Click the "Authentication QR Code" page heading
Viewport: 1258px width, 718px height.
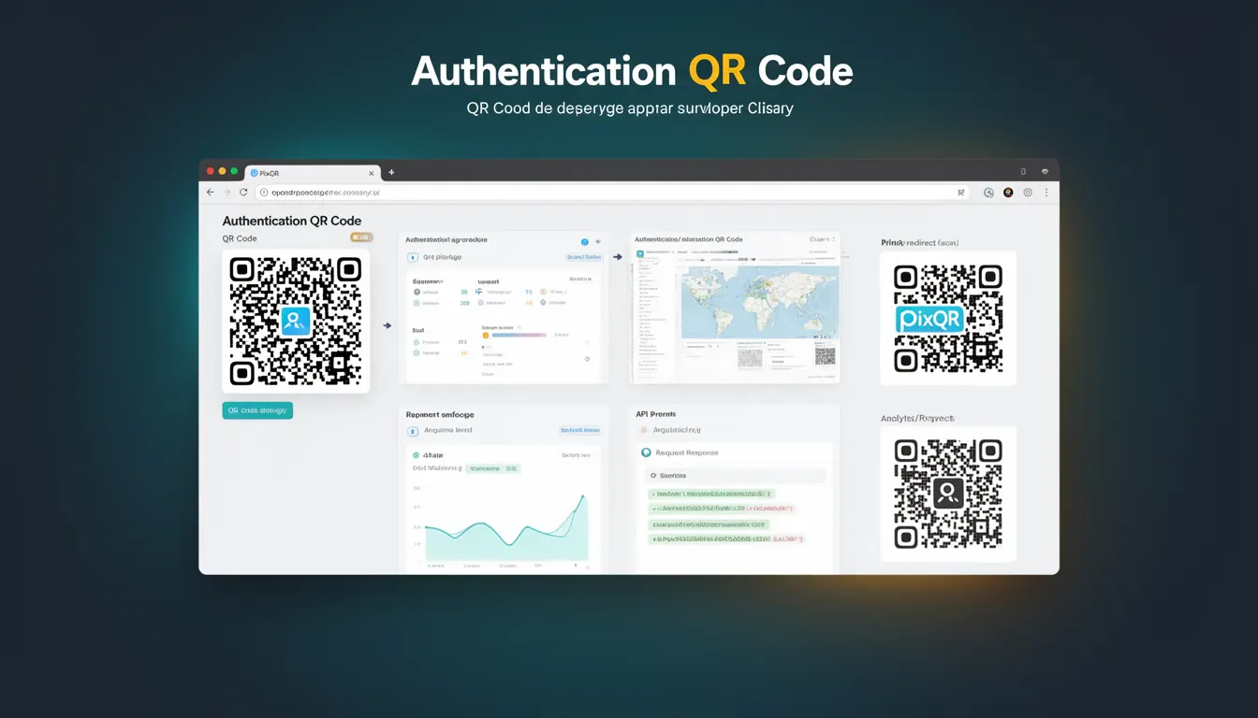[292, 221]
